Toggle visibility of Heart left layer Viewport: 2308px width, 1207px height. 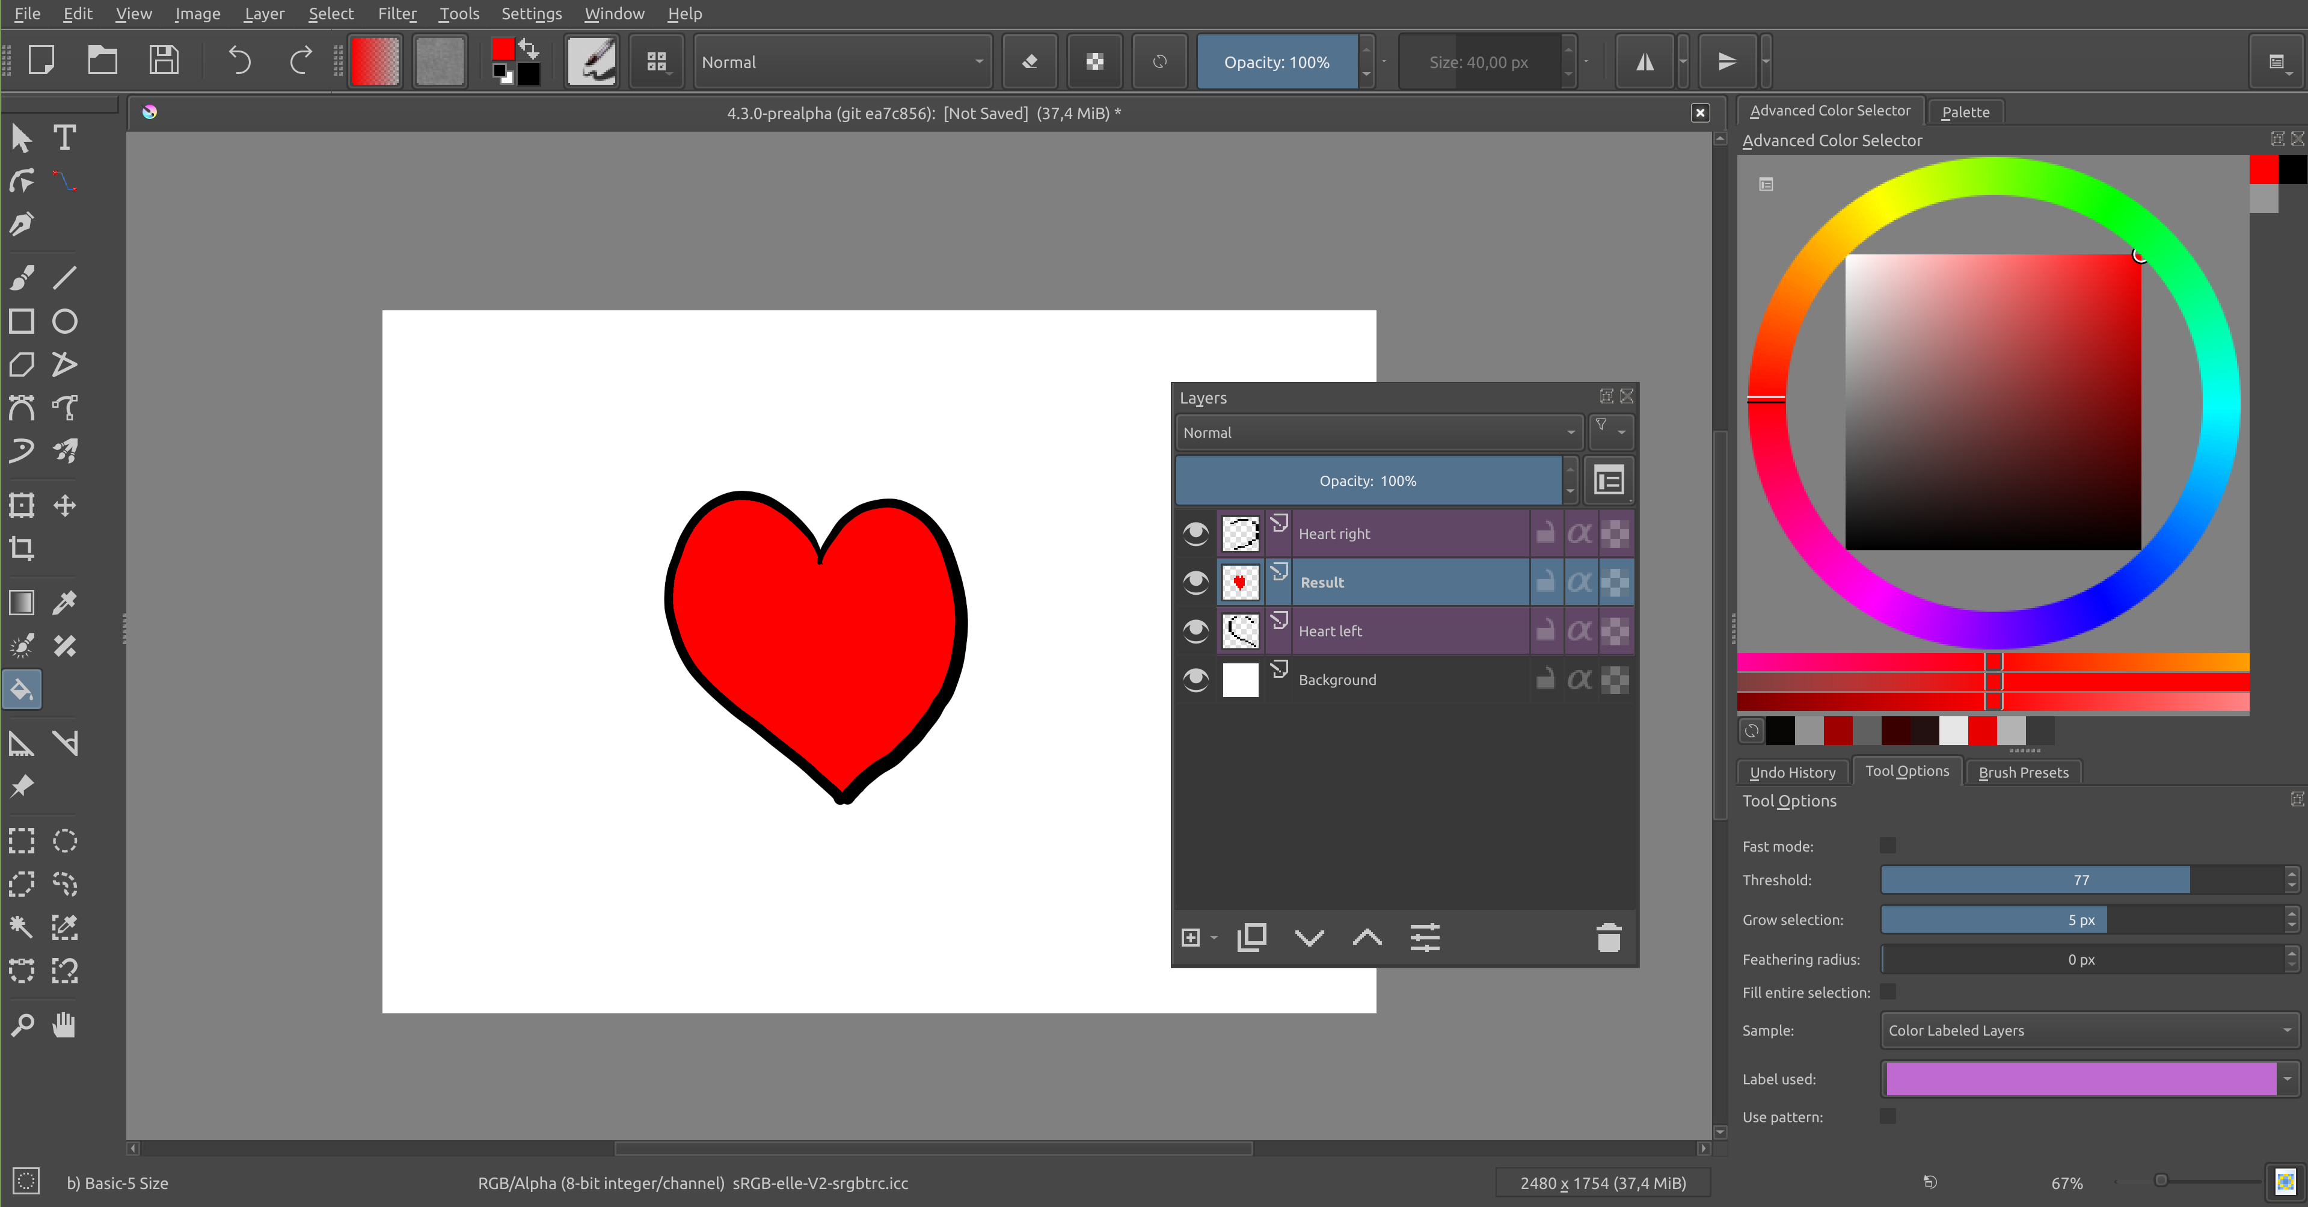coord(1195,630)
